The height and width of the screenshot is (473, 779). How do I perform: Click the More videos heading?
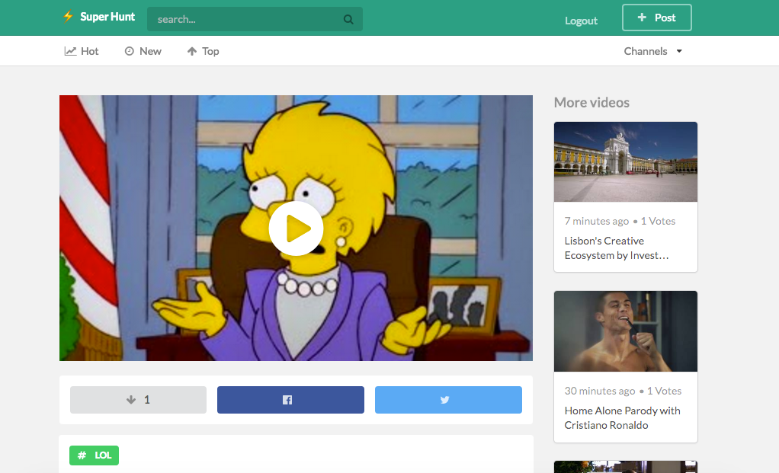point(591,102)
